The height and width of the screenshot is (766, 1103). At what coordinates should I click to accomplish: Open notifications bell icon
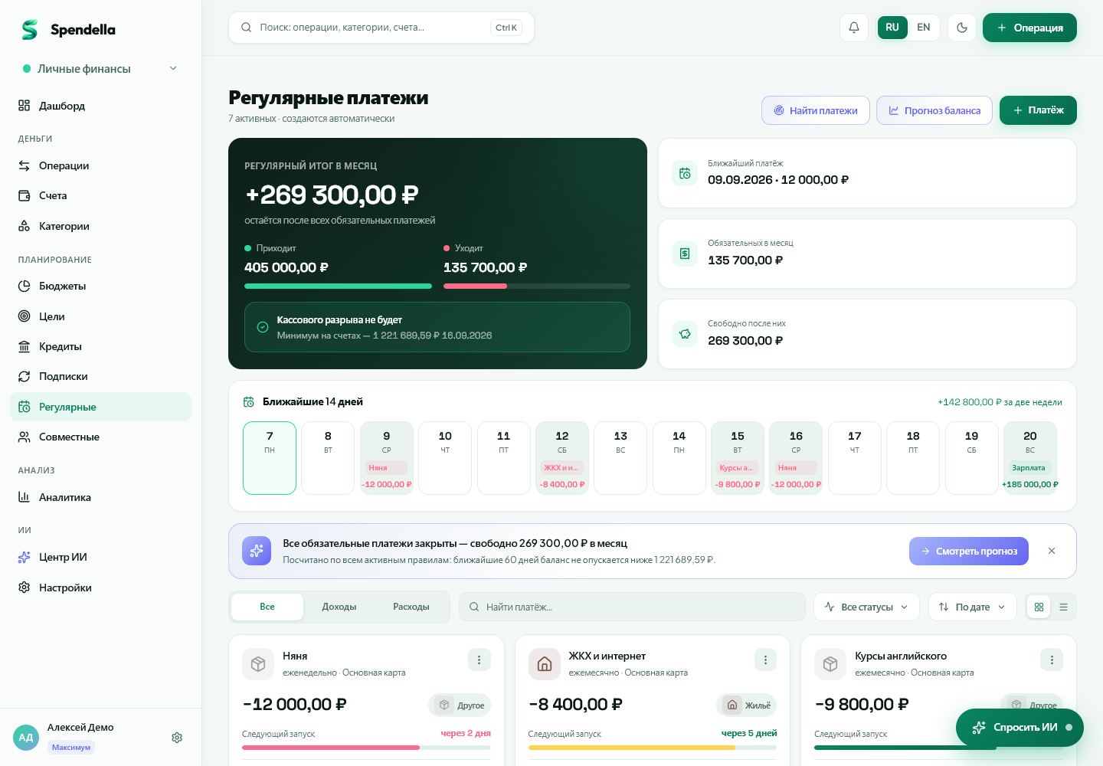tap(854, 28)
